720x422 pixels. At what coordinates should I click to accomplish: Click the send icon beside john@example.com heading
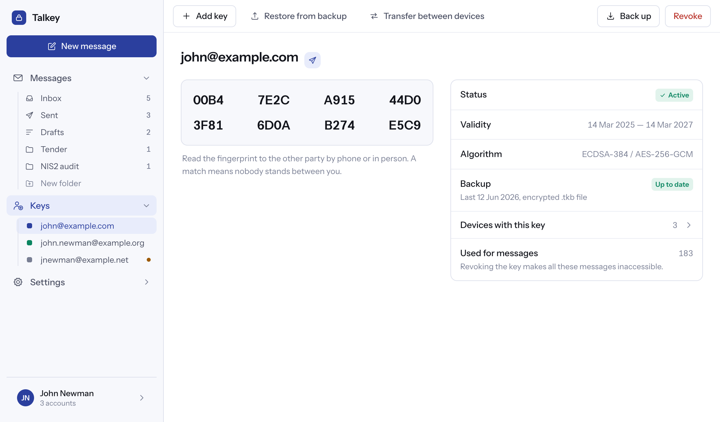312,60
